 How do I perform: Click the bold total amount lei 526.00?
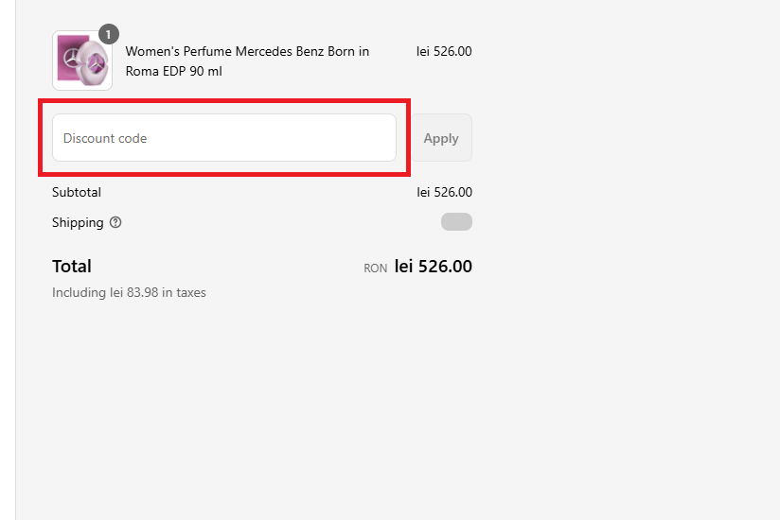click(x=434, y=267)
